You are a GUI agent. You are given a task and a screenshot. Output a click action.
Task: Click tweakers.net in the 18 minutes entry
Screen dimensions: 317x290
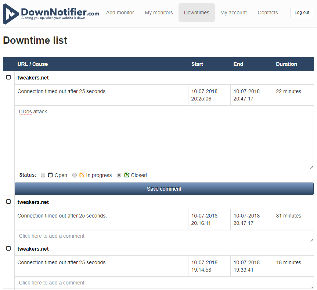tap(33, 249)
